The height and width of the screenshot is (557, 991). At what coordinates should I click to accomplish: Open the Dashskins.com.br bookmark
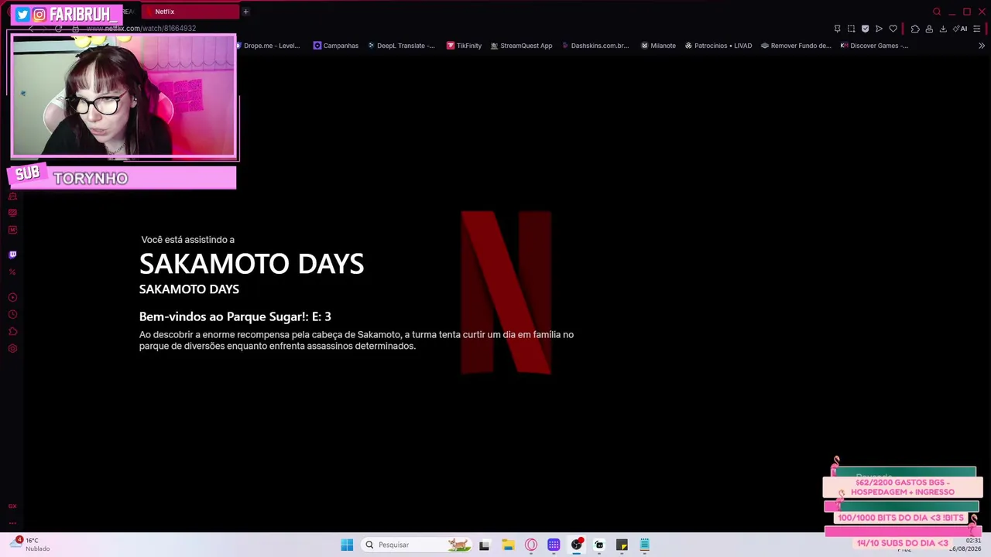pyautogui.click(x=595, y=46)
